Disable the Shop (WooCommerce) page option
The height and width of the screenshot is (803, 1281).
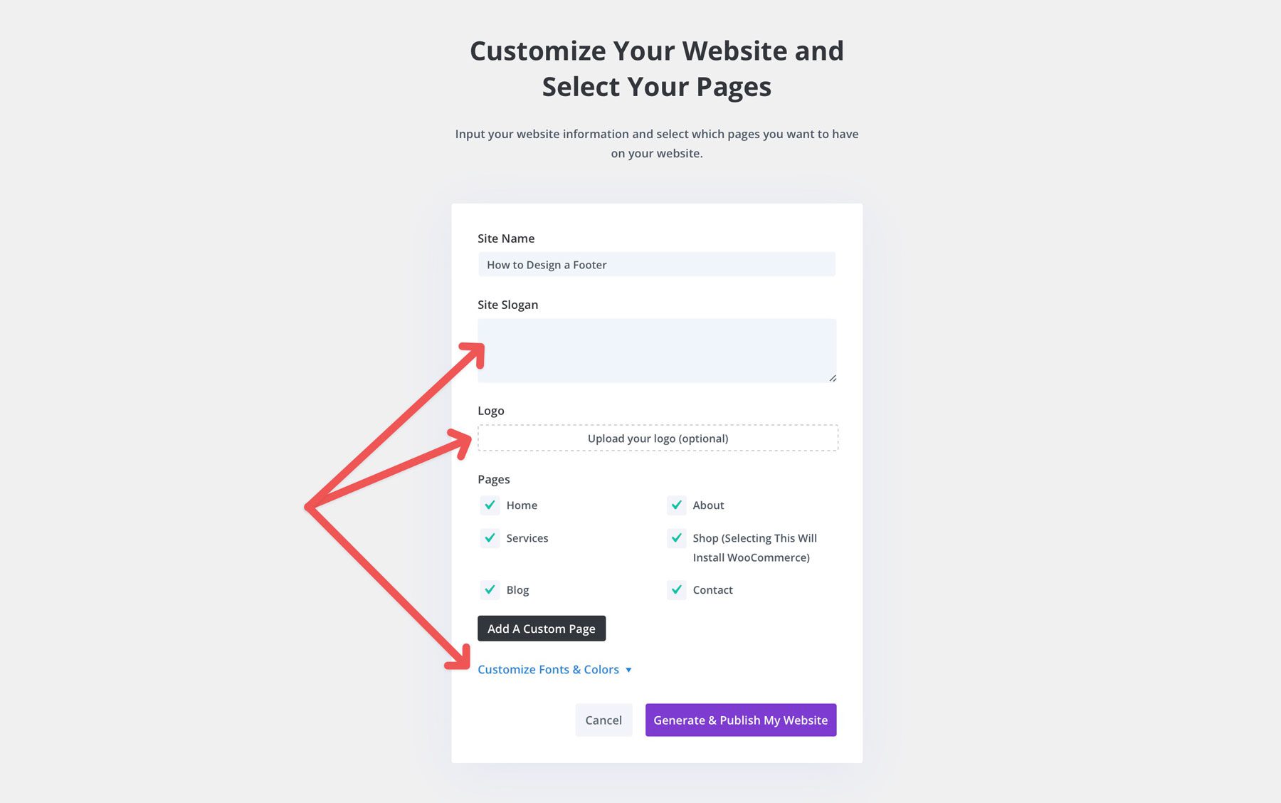pyautogui.click(x=676, y=538)
